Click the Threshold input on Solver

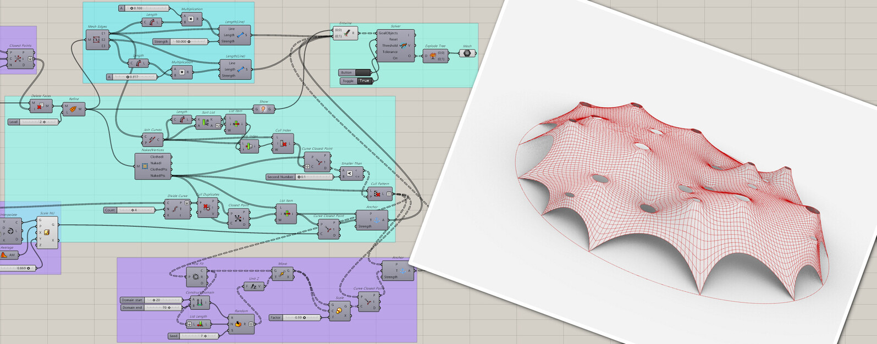(390, 46)
